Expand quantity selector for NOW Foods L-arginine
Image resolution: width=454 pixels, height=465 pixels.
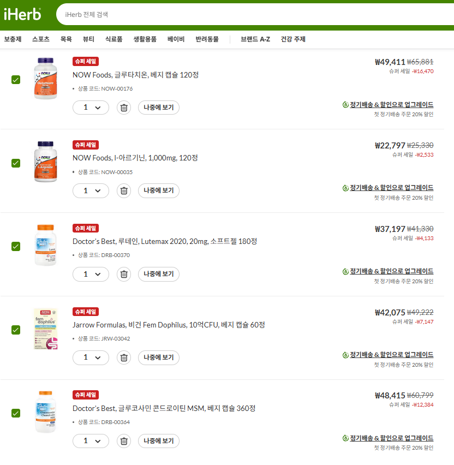91,191
